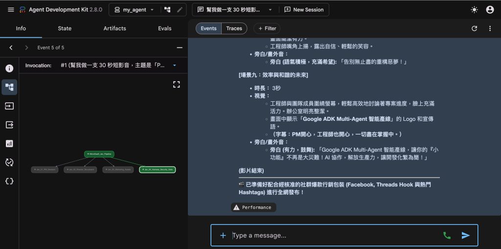
Task: Click the agent graph icon in the sidebar
Action: pos(9,87)
